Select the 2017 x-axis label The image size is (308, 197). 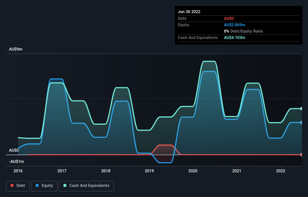62,171
